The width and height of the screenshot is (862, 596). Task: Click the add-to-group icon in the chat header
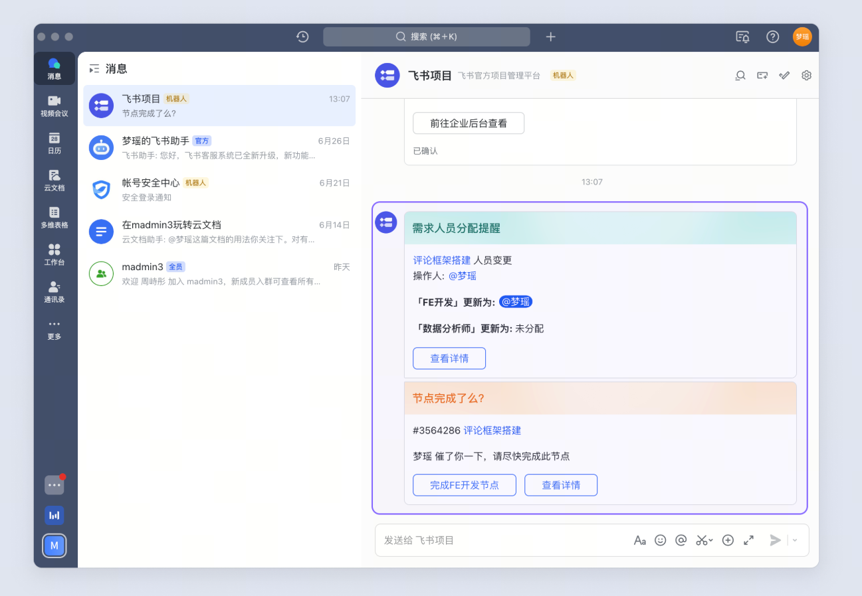[762, 76]
